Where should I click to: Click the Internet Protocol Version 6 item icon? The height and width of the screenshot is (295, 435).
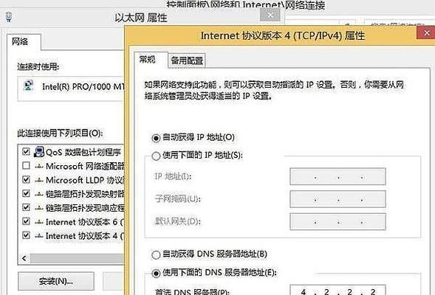[39, 222]
